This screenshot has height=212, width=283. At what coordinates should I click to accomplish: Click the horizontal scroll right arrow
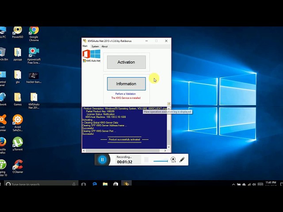click(165, 151)
